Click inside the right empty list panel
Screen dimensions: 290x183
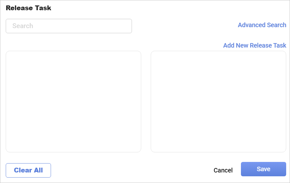click(218, 102)
